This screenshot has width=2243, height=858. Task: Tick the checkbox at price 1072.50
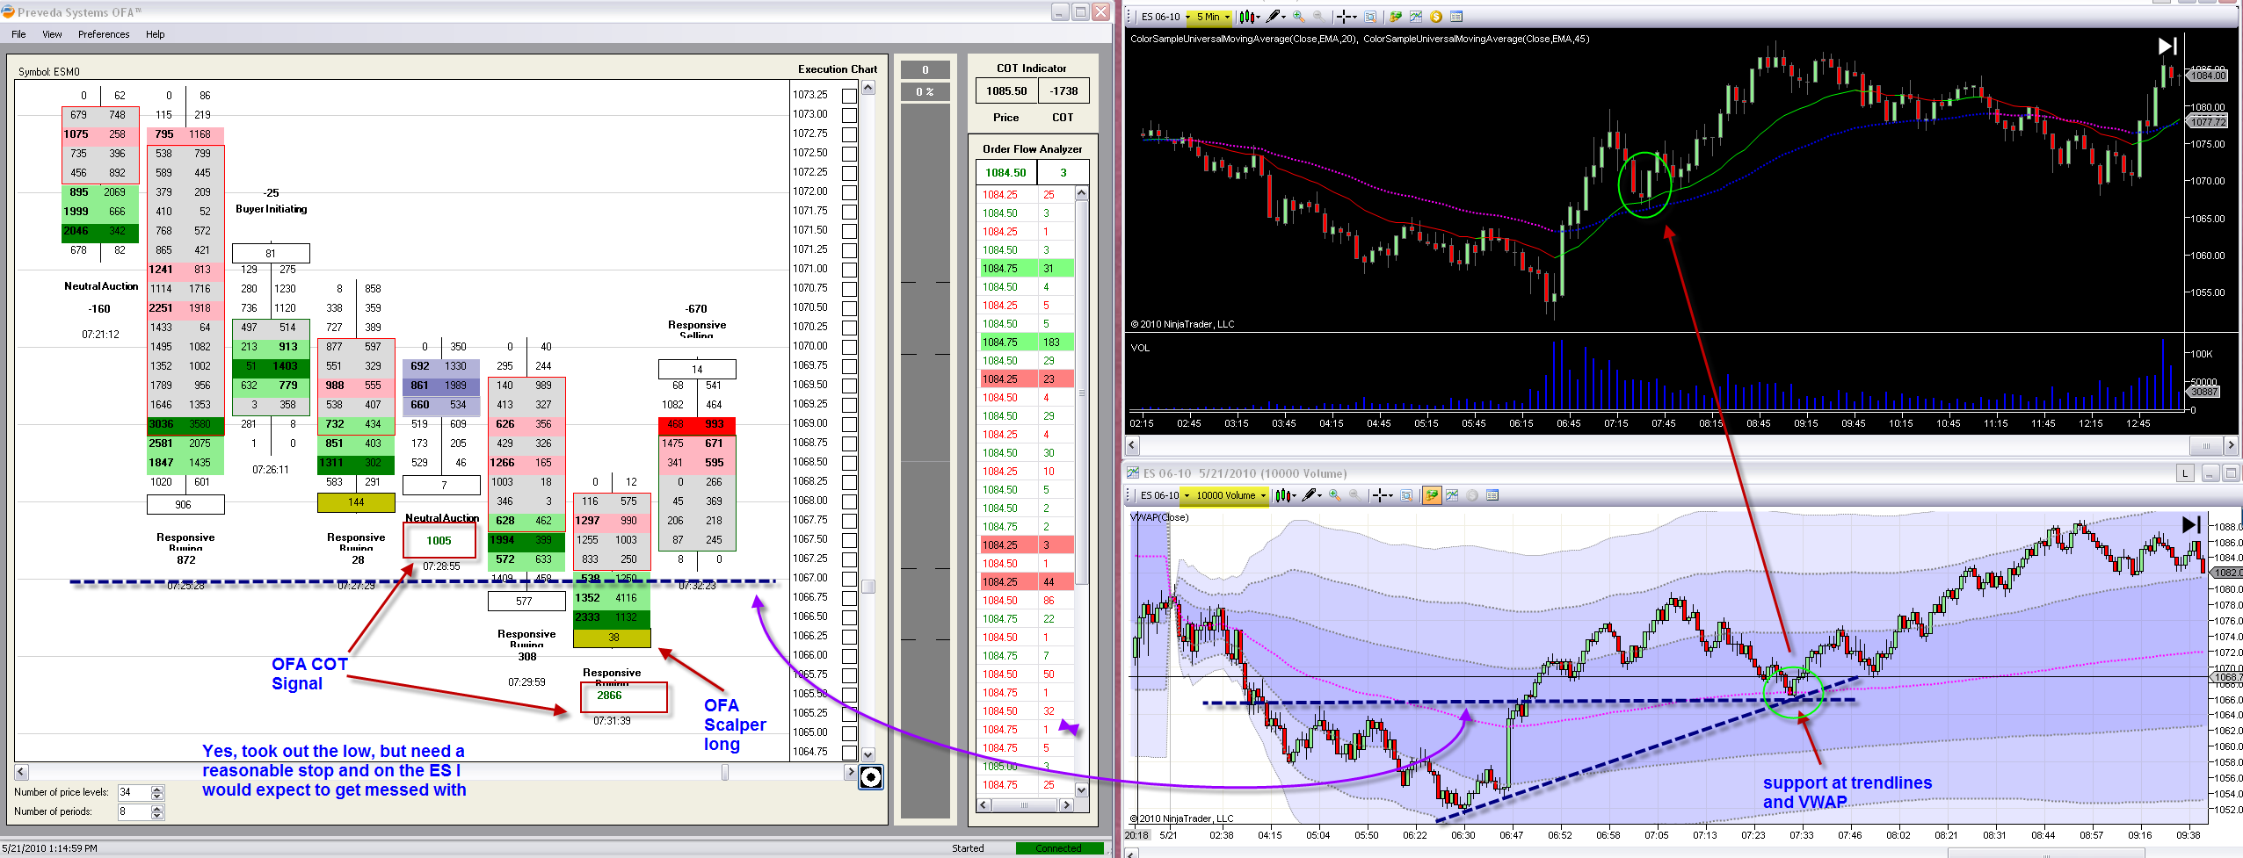click(x=849, y=153)
